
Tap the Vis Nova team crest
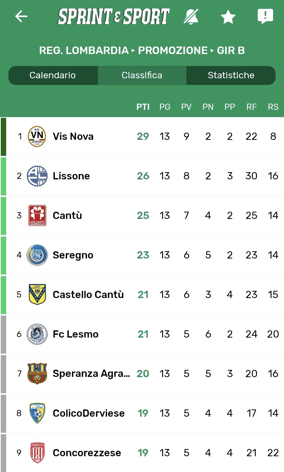tap(37, 136)
